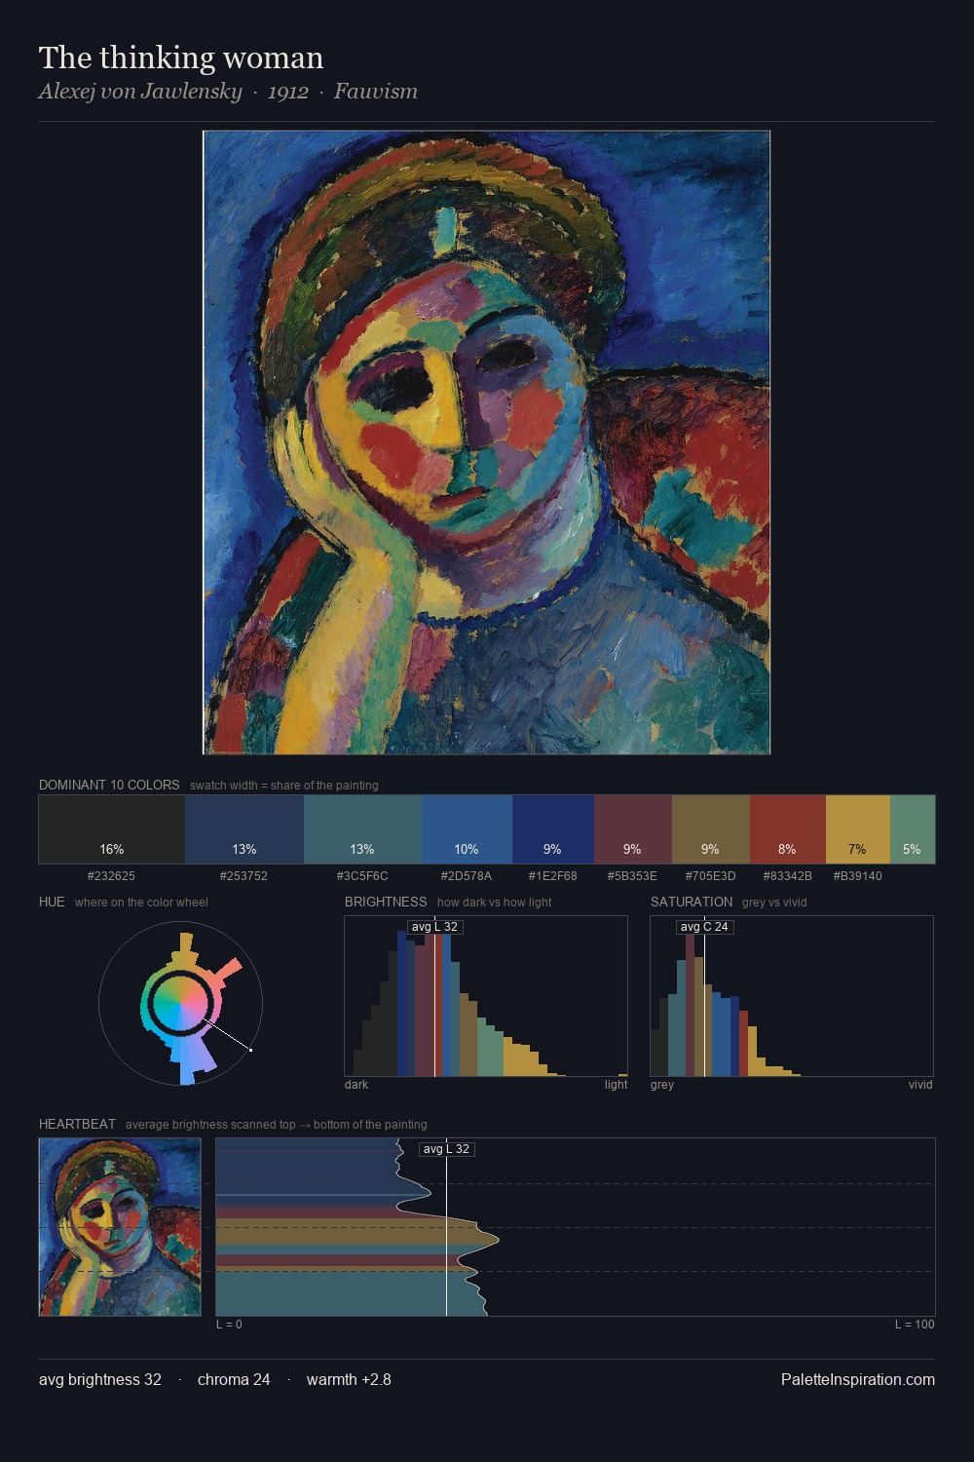This screenshot has height=1462, width=974.
Task: Click the saturation histogram chart
Action: (x=792, y=996)
